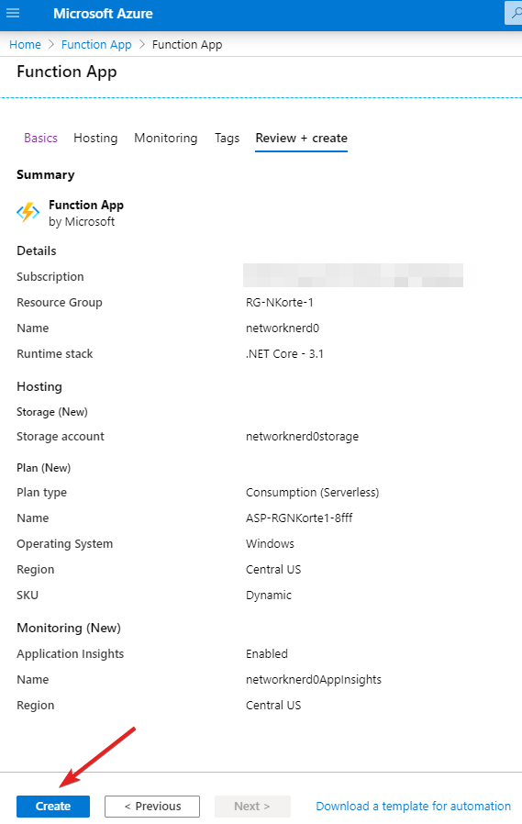Click the Function App lightning bolt icon
Screen dimensions: 522x824
tap(28, 212)
